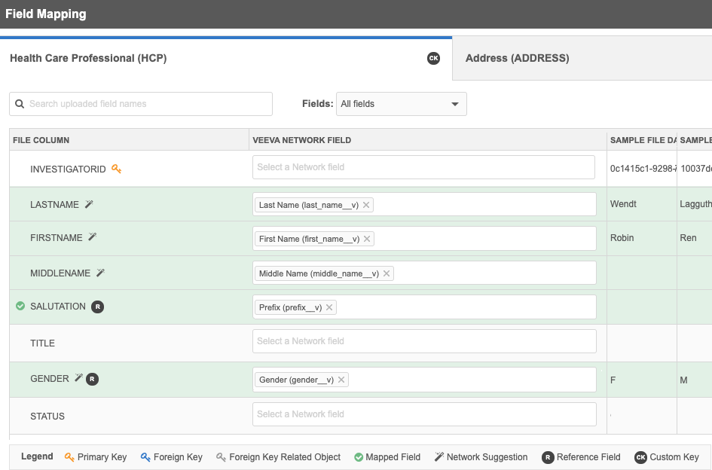Click the wand suggestion icon next to LASTNAME
This screenshot has width=712, height=470.
pyautogui.click(x=89, y=204)
